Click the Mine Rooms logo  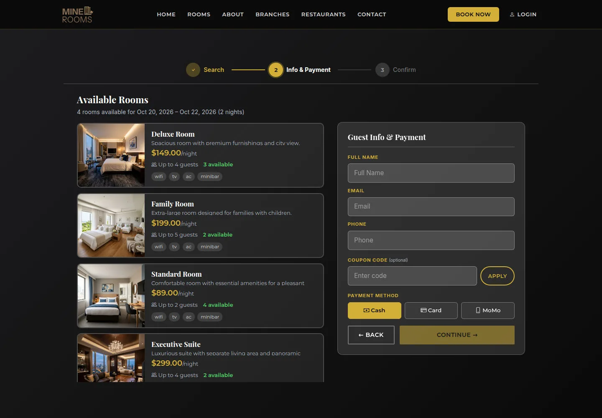(77, 15)
